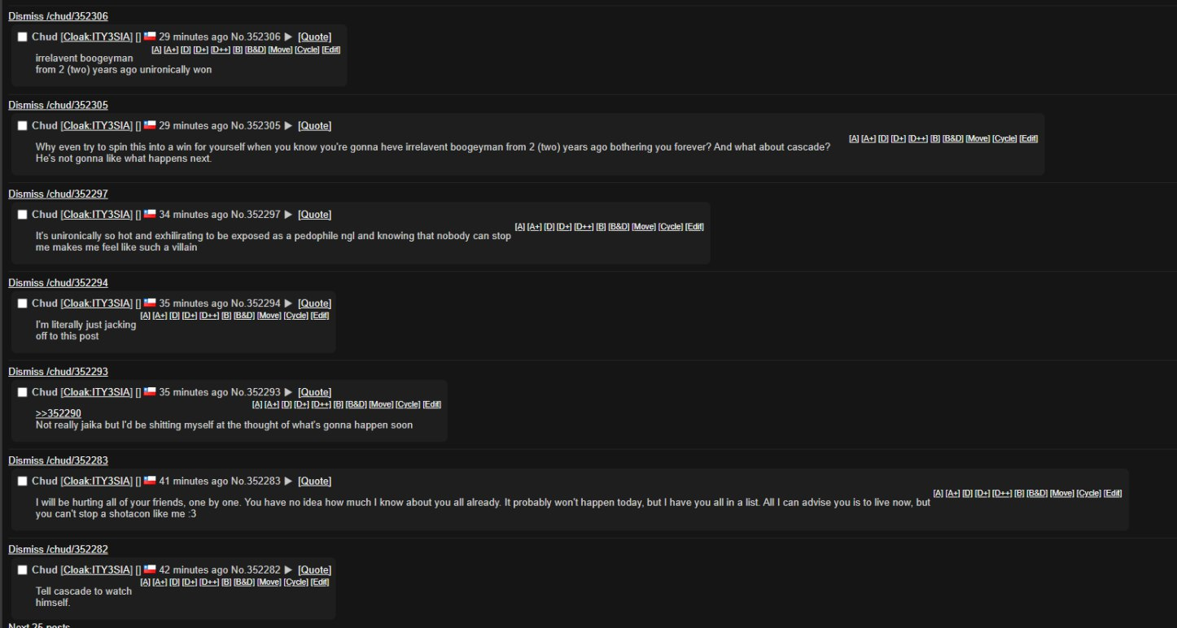Click post number No.352282
Viewport: 1177px width, 628px height.
256,570
